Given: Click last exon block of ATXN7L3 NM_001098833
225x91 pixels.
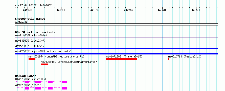Looking at the screenshot, I should coord(64,82).
